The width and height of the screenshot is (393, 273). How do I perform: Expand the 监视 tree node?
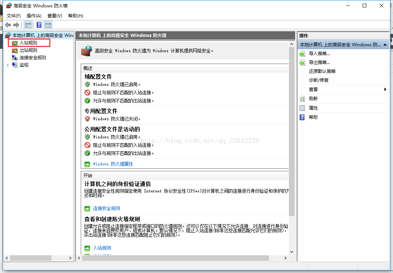point(8,65)
